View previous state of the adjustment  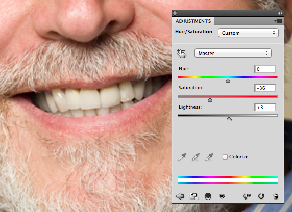[247, 196]
